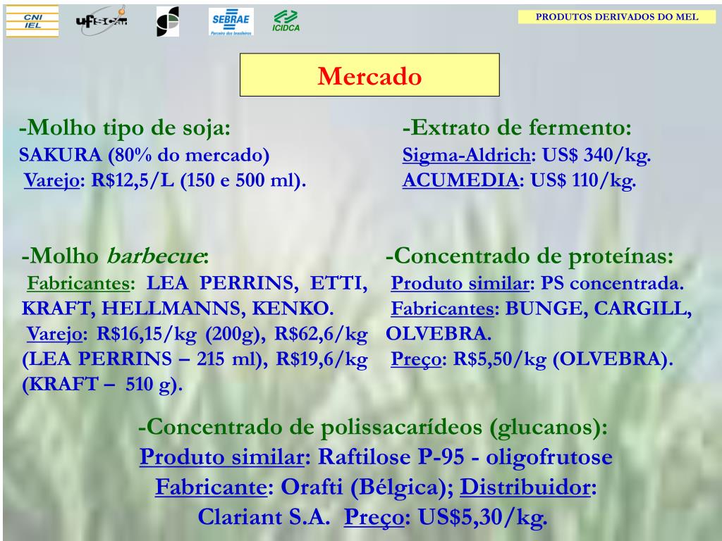
Task: Click the UFSCar logo
Action: click(x=102, y=20)
